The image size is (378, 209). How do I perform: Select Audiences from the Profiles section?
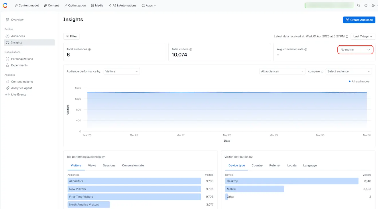(x=18, y=36)
